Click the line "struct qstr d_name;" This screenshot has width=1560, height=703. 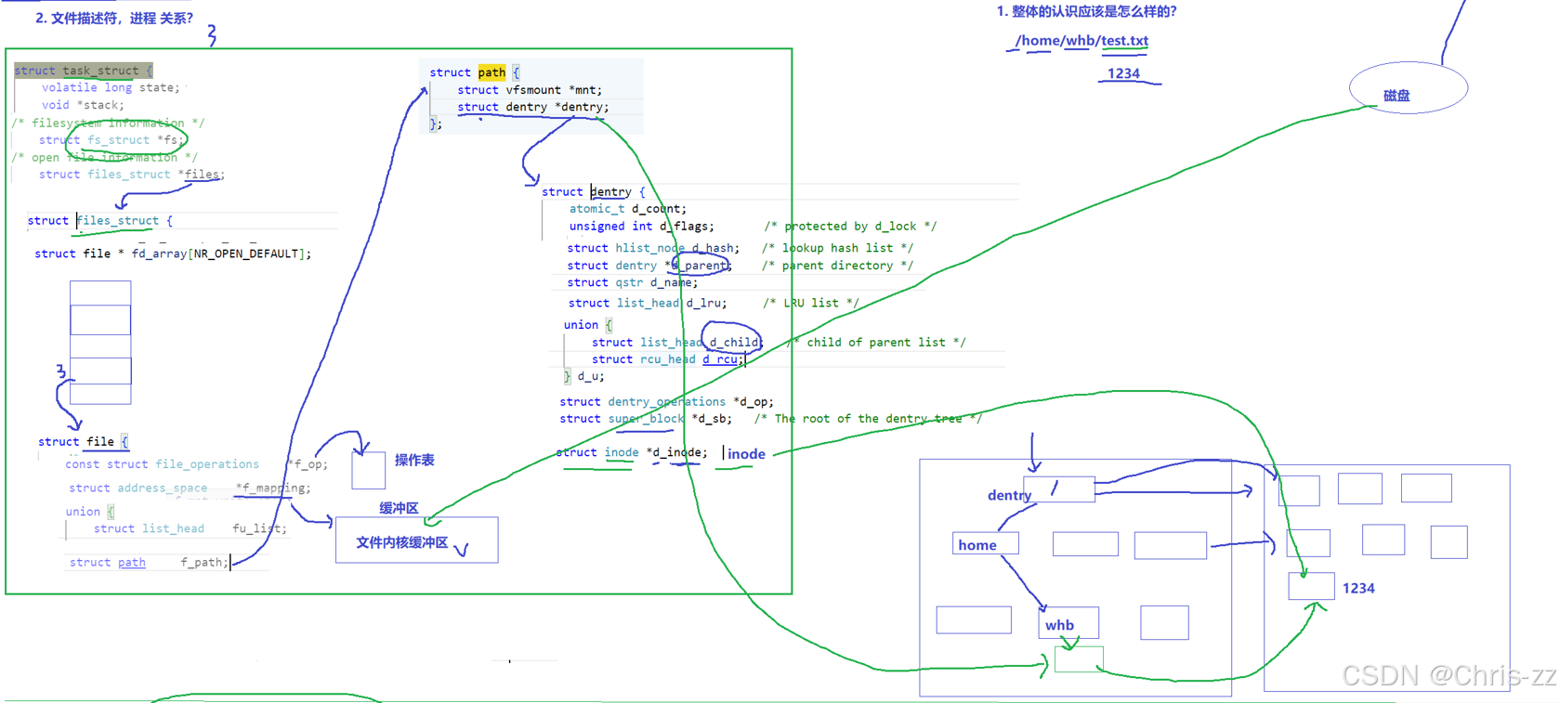(x=632, y=283)
